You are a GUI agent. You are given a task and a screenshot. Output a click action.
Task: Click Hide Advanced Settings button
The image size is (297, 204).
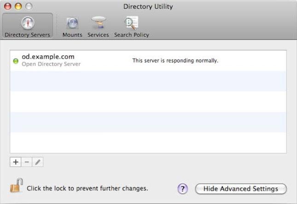(241, 189)
